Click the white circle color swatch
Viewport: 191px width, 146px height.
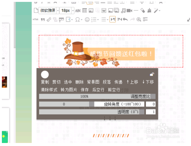tap(45, 75)
